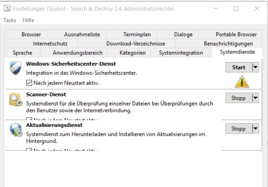268x187 pixels.
Task: Select the Systemdienste tab
Action: 237,52
